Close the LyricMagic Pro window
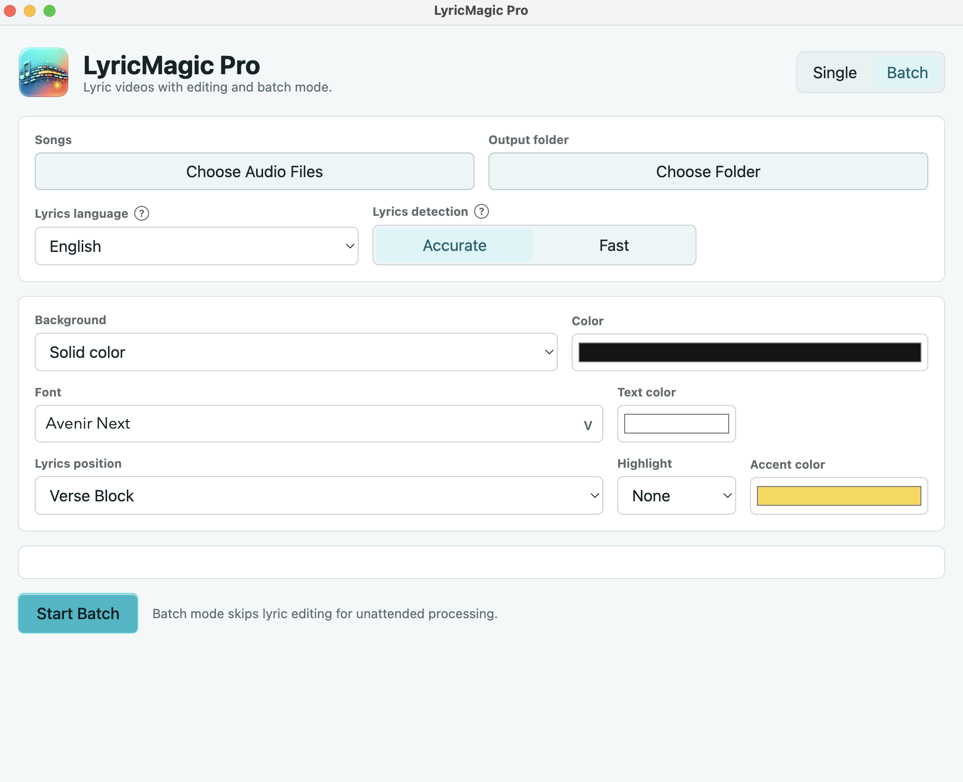This screenshot has height=782, width=963. (x=10, y=11)
